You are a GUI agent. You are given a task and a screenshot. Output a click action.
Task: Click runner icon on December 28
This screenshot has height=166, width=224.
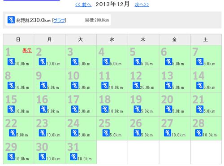(x=199, y=133)
